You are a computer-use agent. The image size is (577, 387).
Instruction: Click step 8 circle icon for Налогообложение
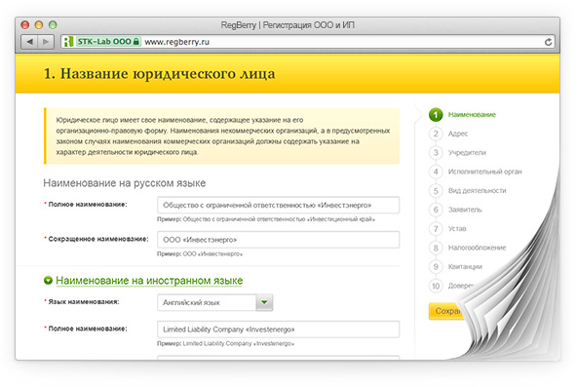click(x=436, y=248)
